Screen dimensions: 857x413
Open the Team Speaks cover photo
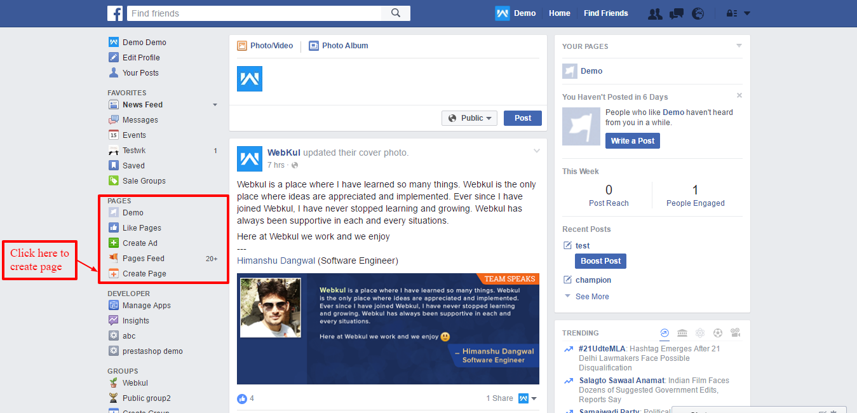tap(388, 329)
